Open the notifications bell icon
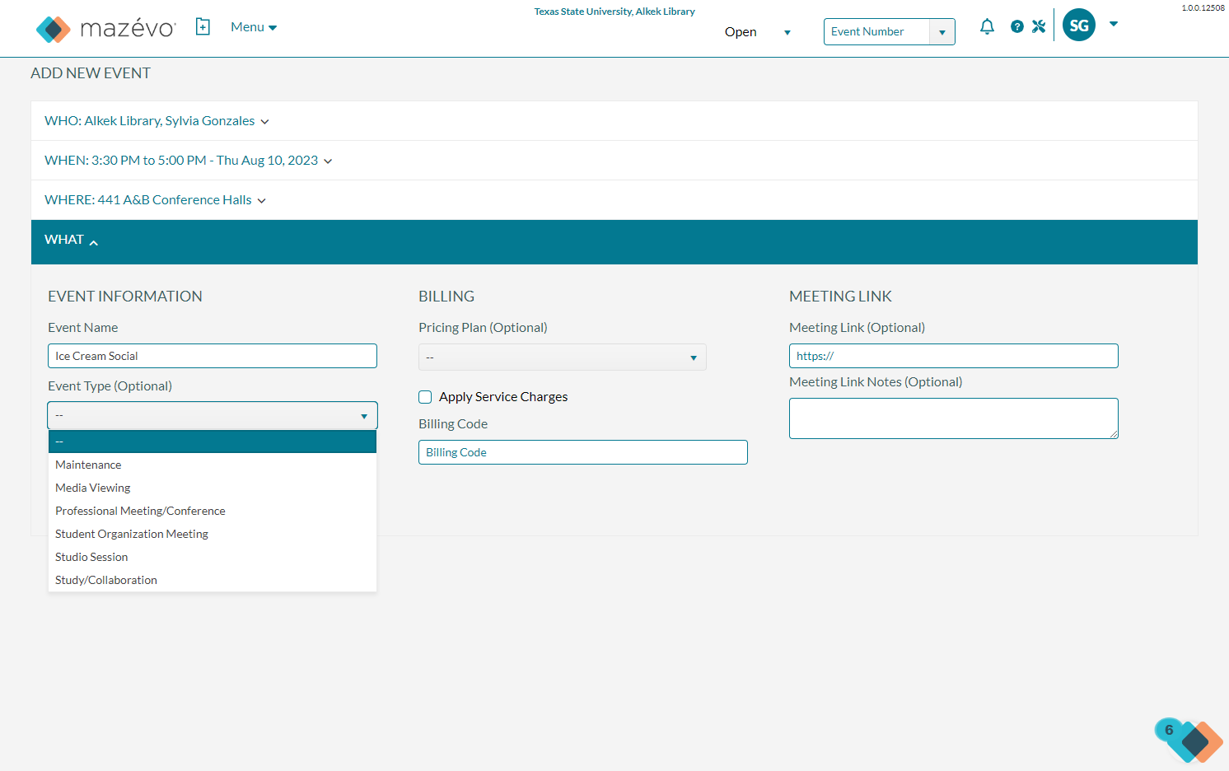This screenshot has height=771, width=1229. (987, 26)
